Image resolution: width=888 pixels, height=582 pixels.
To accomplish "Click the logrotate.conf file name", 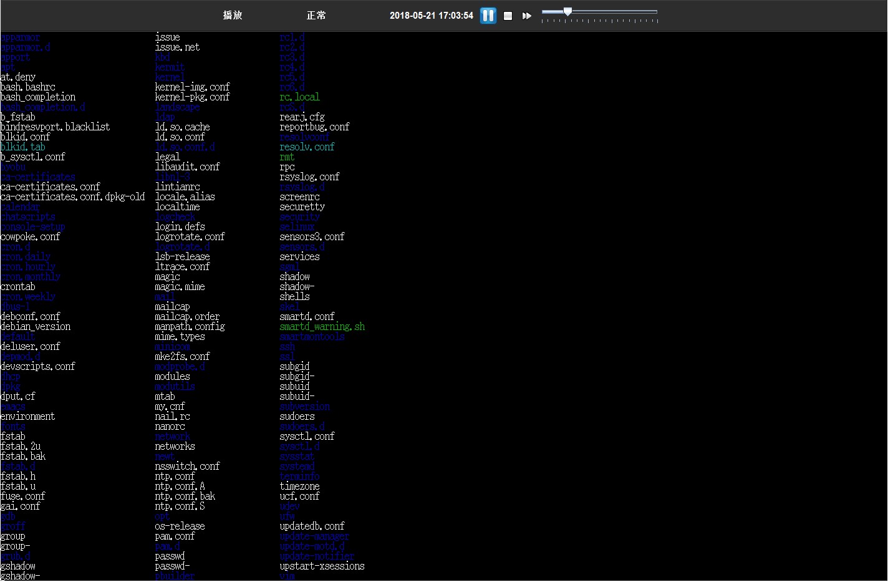I will 190,237.
